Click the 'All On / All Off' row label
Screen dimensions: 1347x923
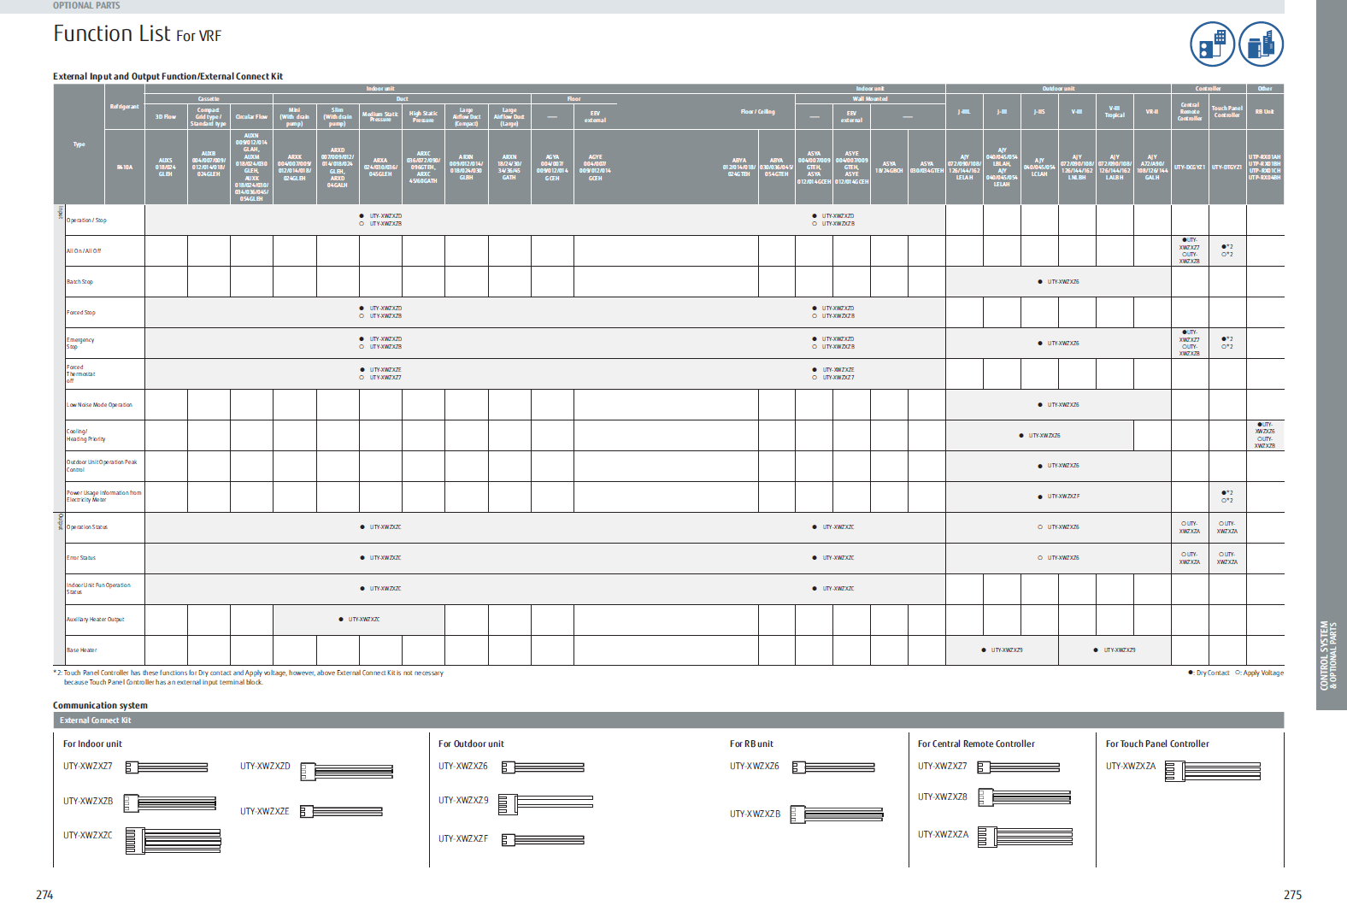pyautogui.click(x=84, y=251)
